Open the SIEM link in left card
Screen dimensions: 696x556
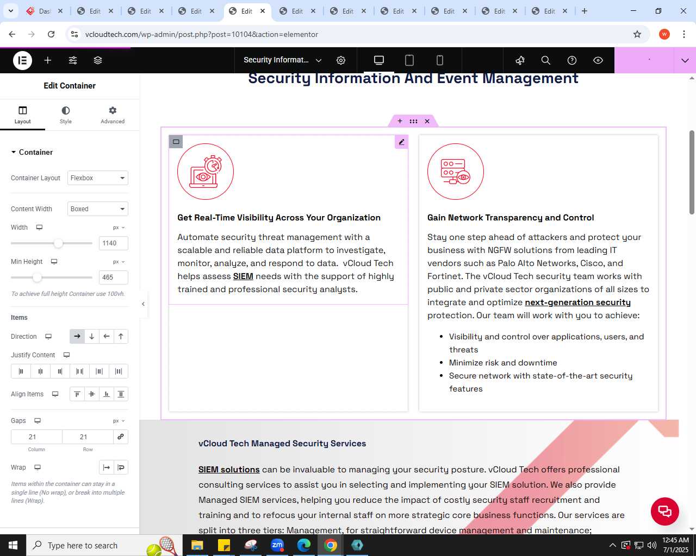(x=243, y=276)
